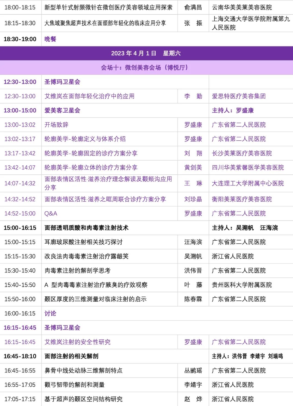Screen dimensions: 293x406
Task: Click speaker name 黄剑美
Action: pyautogui.click(x=193, y=168)
